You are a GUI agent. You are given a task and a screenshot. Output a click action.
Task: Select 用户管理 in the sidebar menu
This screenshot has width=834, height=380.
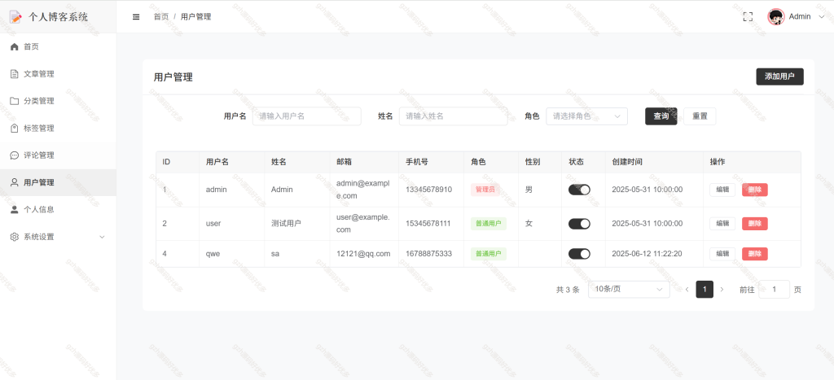pos(58,182)
